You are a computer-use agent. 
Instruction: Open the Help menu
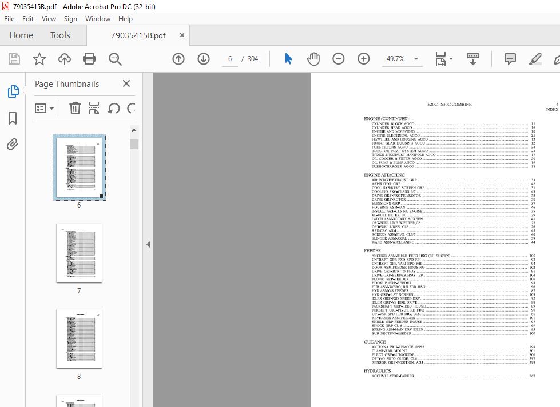[125, 19]
